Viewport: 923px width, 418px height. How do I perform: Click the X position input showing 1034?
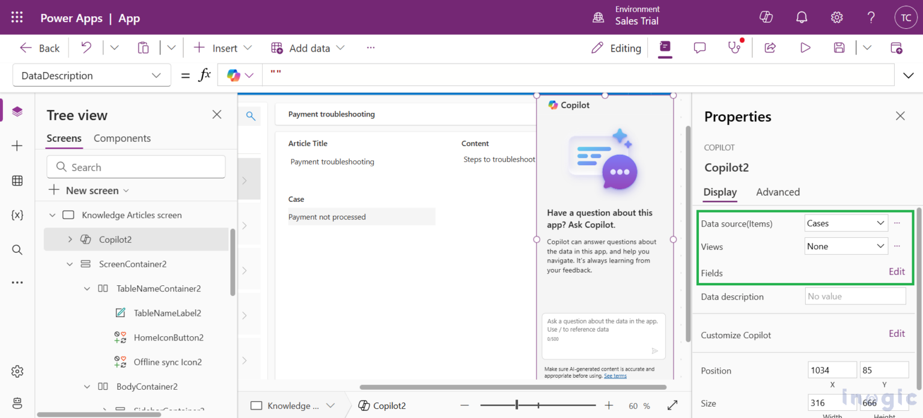tap(832, 369)
